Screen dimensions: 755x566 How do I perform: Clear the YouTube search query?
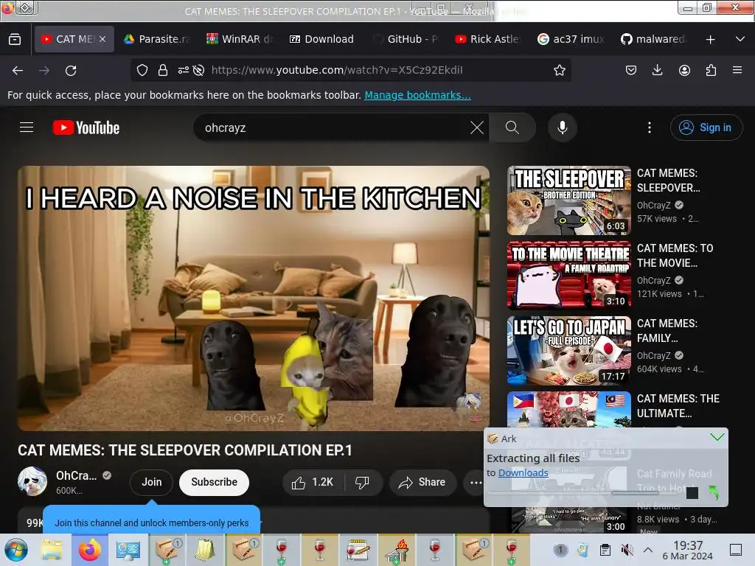point(477,127)
